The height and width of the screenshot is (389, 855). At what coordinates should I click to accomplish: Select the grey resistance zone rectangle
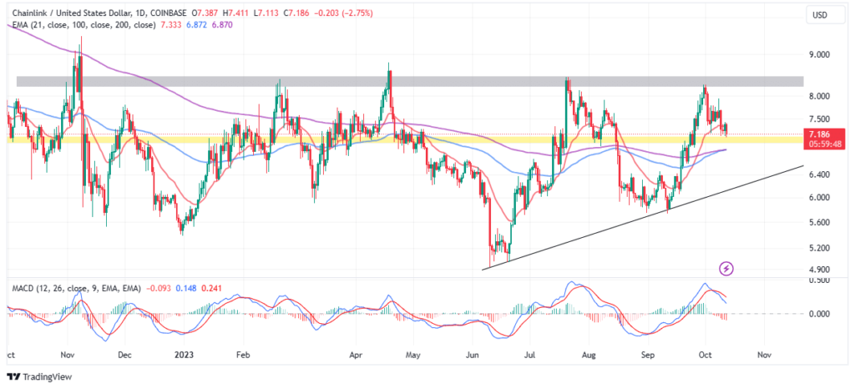[409, 81]
